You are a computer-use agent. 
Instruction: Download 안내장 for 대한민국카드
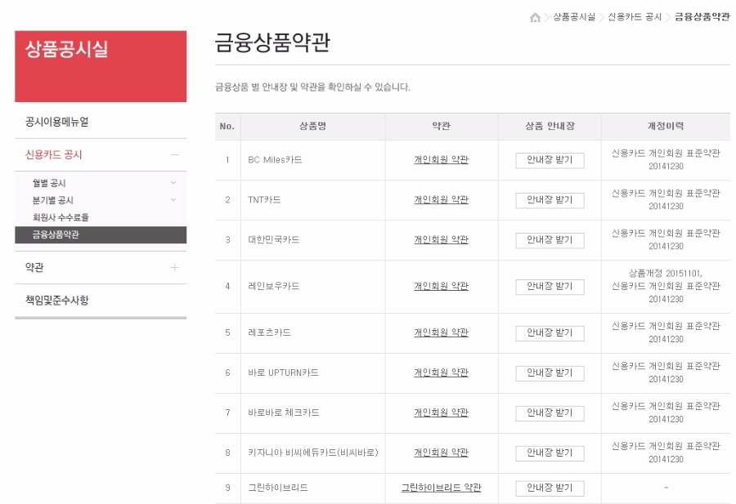(x=550, y=240)
